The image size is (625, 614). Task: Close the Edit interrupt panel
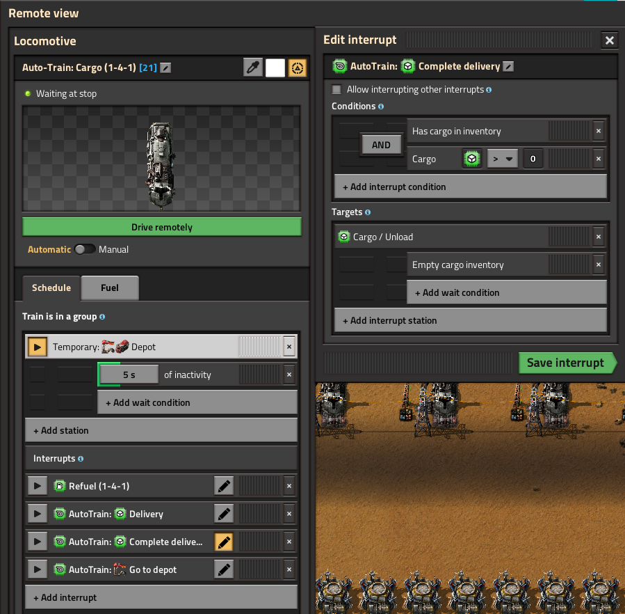pos(610,40)
